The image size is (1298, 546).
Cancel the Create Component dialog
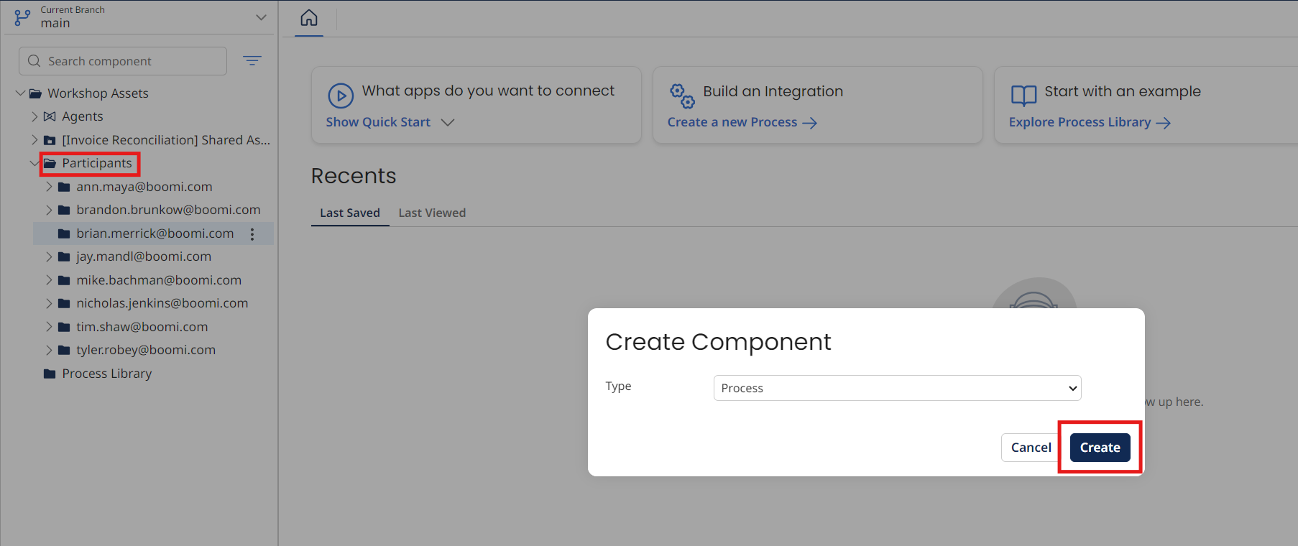[1031, 448]
